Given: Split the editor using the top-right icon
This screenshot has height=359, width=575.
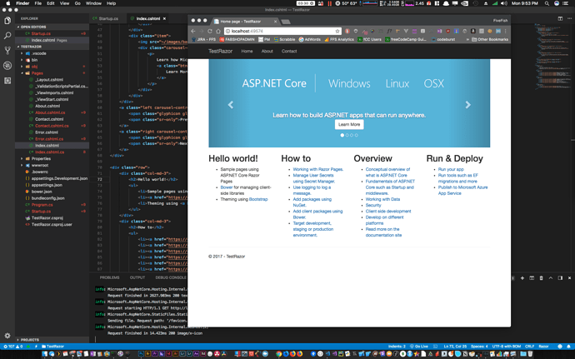Looking at the screenshot, I should [560, 18].
